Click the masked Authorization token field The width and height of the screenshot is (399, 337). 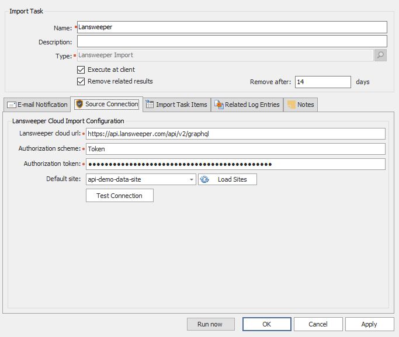[235, 164]
